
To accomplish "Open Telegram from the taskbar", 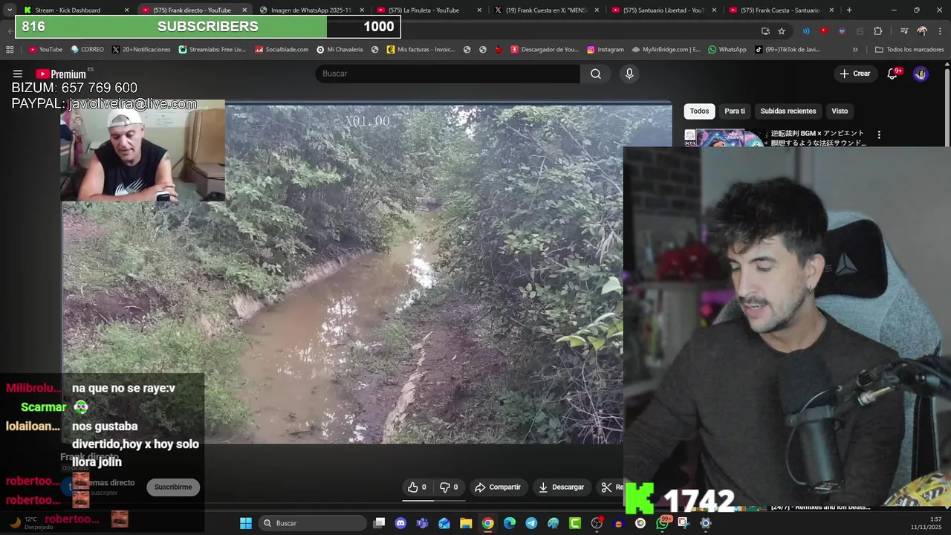I will point(531,523).
